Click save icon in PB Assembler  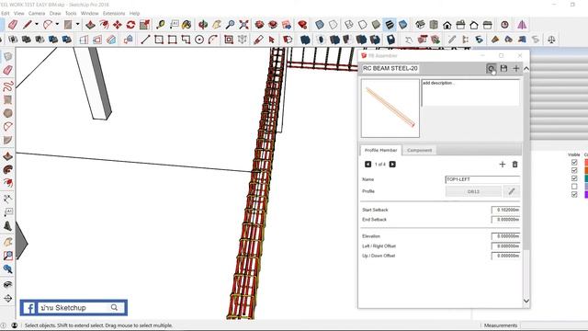point(503,68)
